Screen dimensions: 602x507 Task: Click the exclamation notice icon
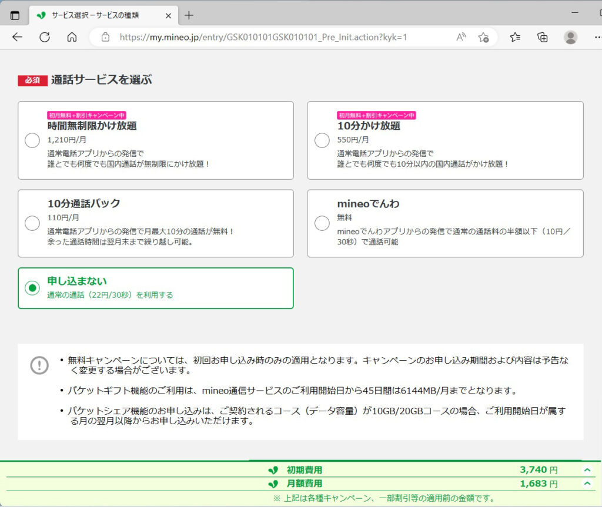(39, 365)
